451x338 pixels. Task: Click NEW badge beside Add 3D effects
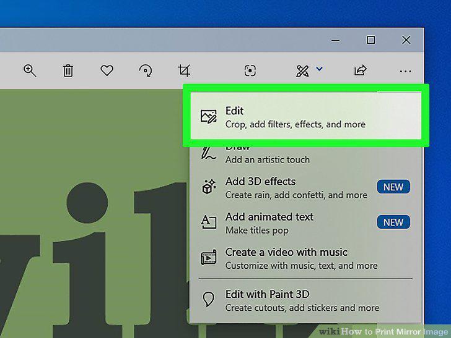coord(393,187)
